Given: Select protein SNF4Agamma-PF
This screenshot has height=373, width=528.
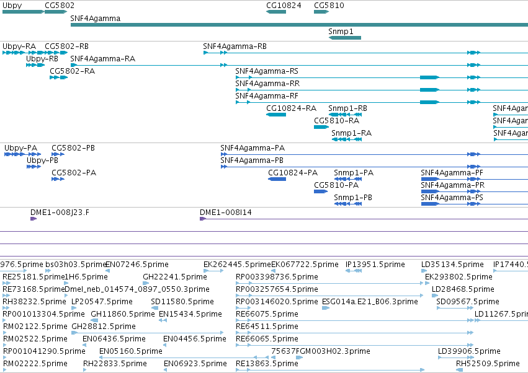Looking at the screenshot, I should 452,173.
